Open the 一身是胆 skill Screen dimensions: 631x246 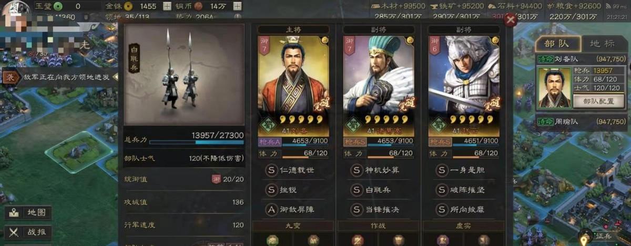pos(463,170)
